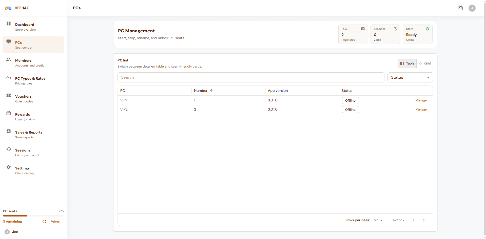Open the rewards gift icon in header
Viewport: 486px width, 239px height.
[x=460, y=8]
